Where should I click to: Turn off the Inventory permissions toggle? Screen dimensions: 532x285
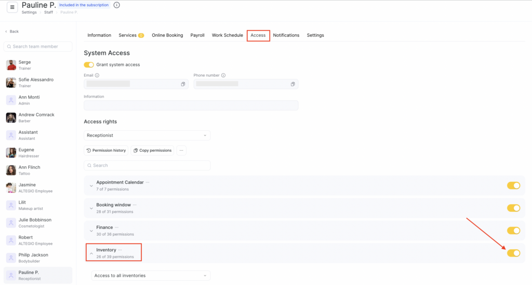pos(513,253)
